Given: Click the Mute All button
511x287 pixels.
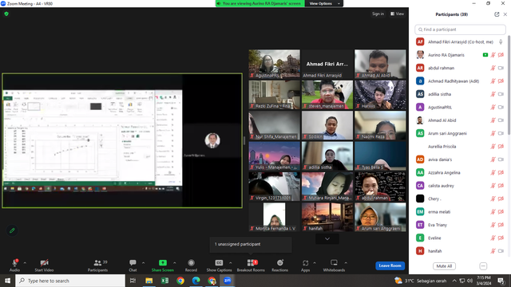Looking at the screenshot, I should coord(444,266).
